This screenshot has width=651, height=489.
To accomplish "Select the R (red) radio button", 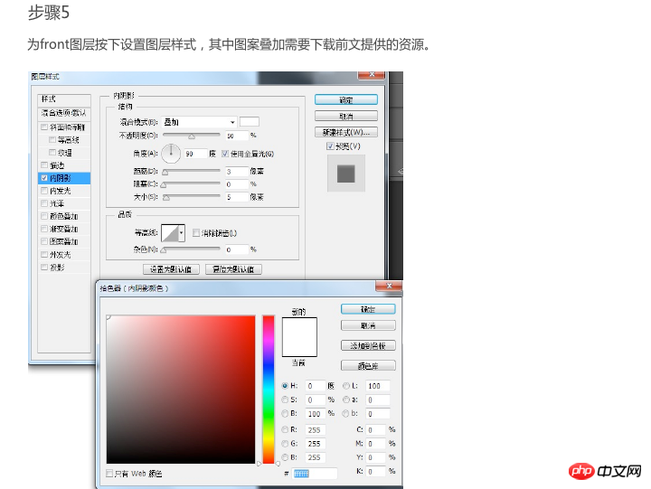I will [285, 429].
